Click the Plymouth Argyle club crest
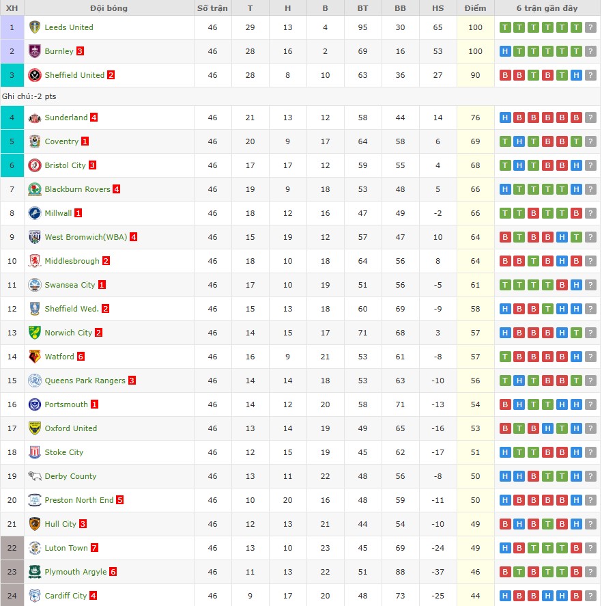Screen dimensions: 602x606 (35, 572)
